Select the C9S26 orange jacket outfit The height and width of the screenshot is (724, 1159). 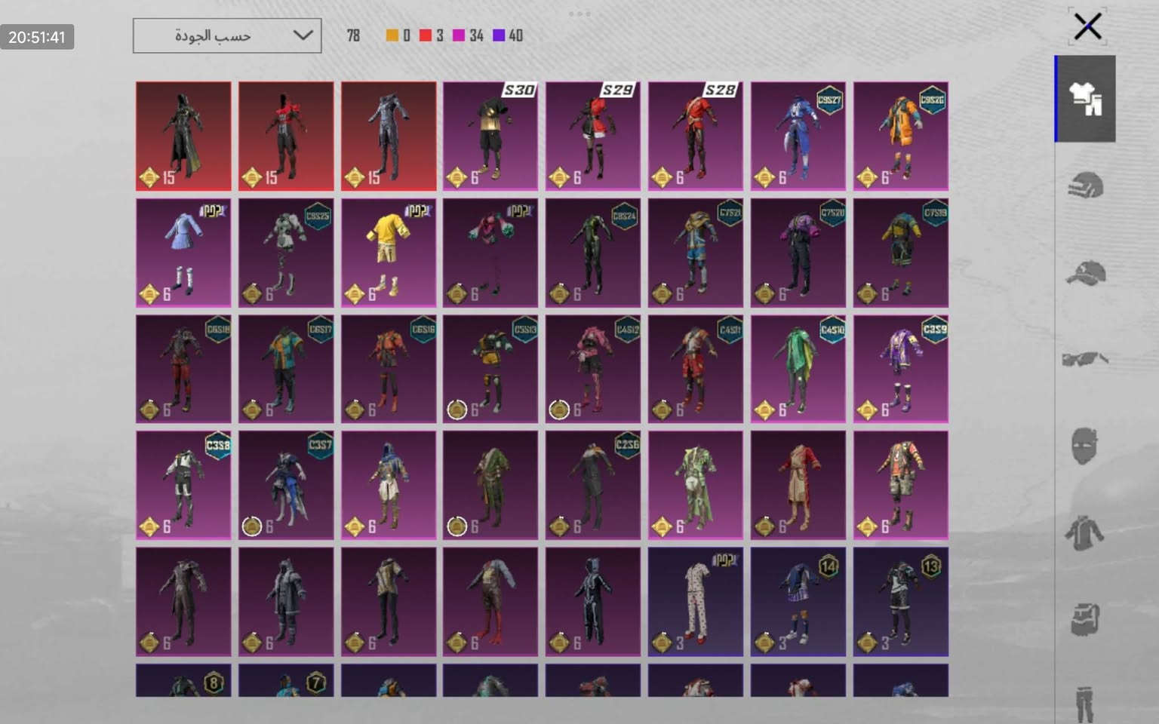[x=901, y=136]
